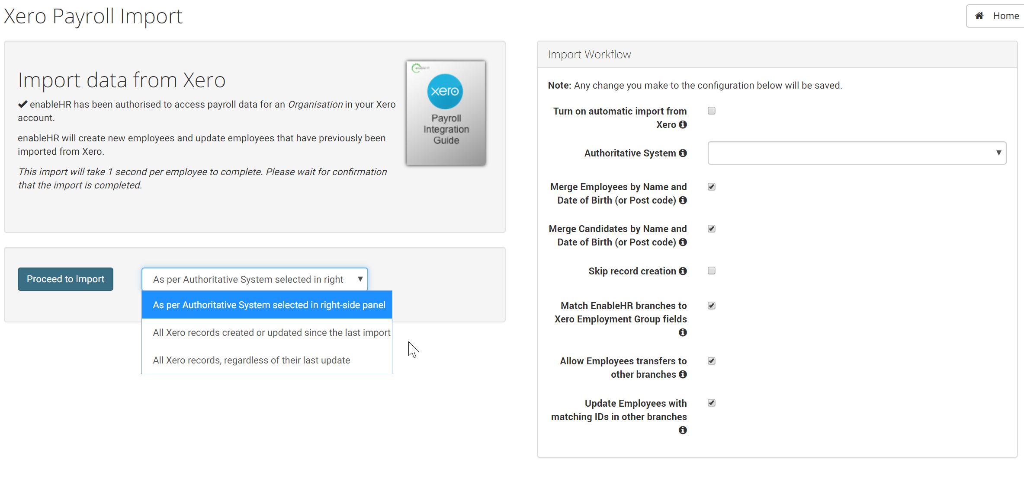Screen dimensions: 1024x478
Task: Open the Xero Payroll Integration Guide thumbnail
Action: (446, 113)
